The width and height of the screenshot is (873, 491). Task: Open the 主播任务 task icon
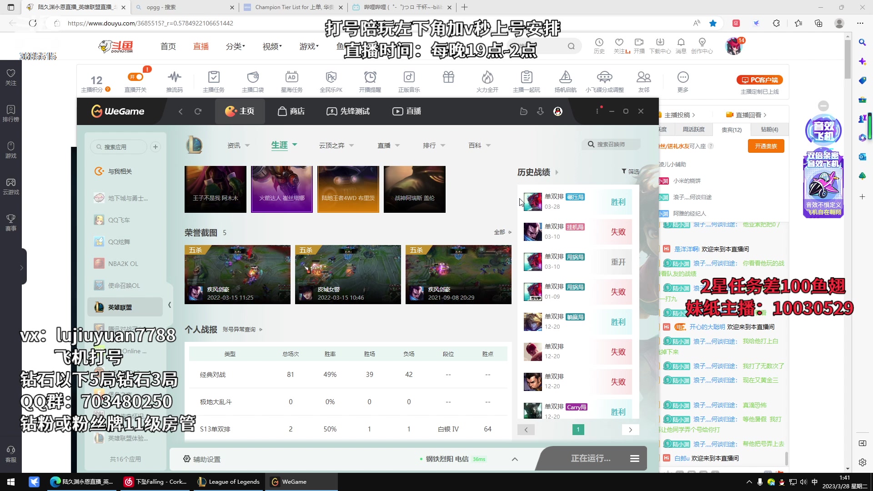click(214, 77)
